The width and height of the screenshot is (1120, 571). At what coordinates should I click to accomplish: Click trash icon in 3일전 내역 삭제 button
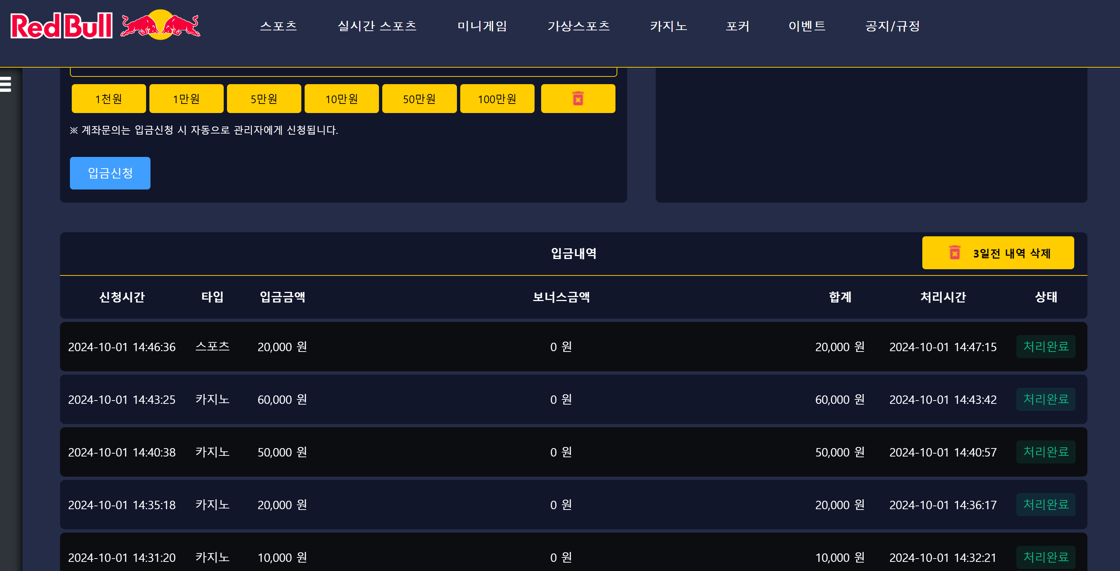point(955,253)
